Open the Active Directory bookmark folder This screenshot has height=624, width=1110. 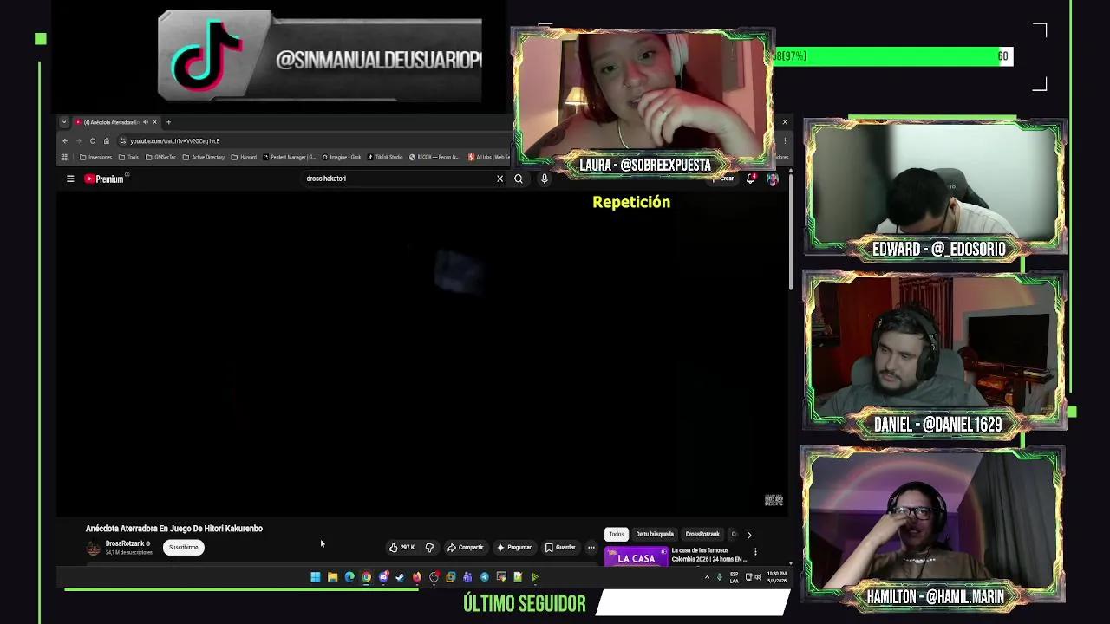pyautogui.click(x=203, y=157)
